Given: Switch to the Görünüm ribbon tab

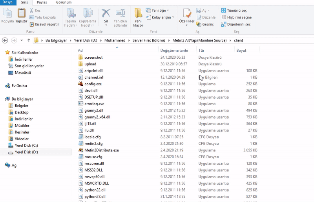Looking at the screenshot, I should click(64, 2).
